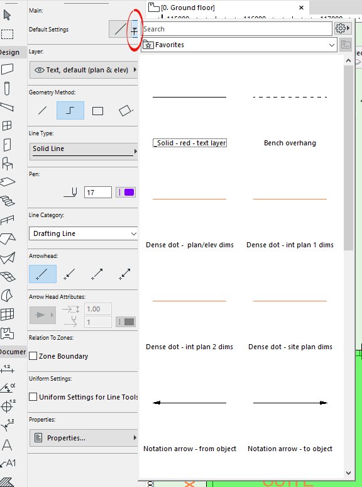Open the Solid Line type selector
The image size is (362, 487).
[84, 151]
